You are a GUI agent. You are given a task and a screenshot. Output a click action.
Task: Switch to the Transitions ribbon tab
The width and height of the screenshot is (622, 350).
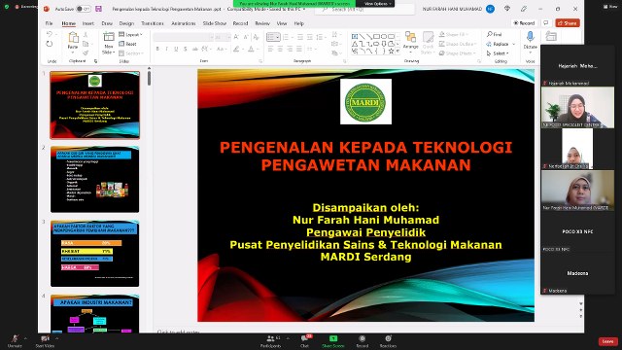point(153,23)
